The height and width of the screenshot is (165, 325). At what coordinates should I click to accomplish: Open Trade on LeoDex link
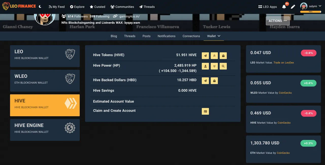[x=284, y=63]
